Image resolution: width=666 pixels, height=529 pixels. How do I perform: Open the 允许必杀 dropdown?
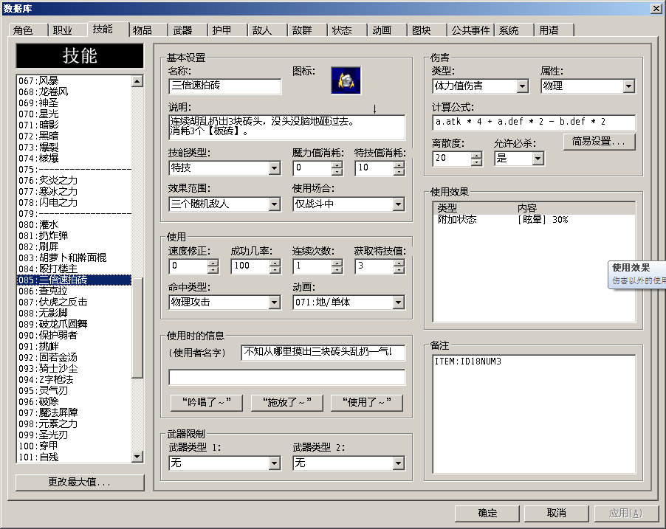[x=538, y=159]
